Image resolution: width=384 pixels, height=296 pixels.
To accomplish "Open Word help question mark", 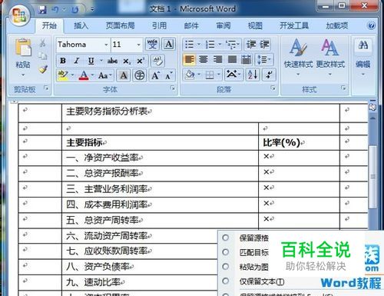I will [x=371, y=25].
